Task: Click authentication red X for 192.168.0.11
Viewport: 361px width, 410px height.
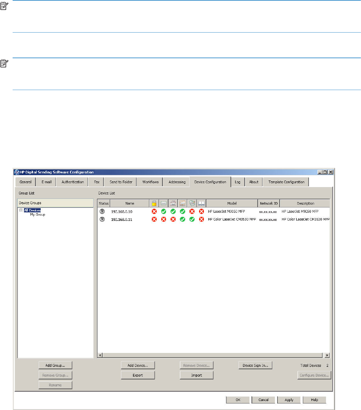Action: point(154,219)
